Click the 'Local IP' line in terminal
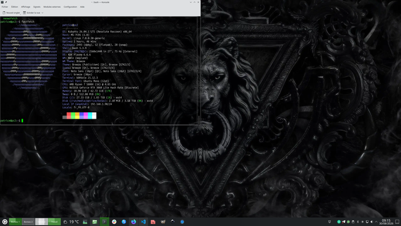This screenshot has height=226, width=401. [x=87, y=104]
